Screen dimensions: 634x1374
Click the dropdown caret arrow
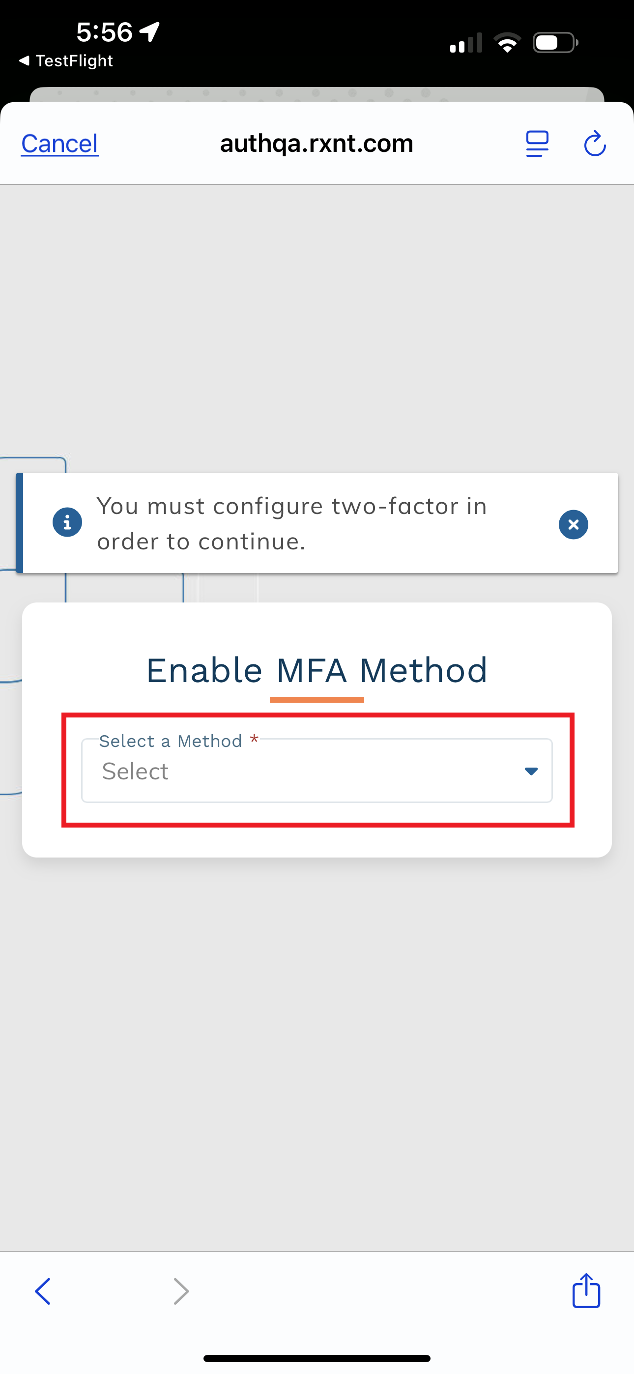(531, 771)
